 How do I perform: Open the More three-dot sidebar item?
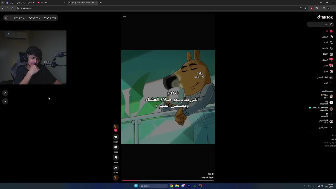(328, 83)
